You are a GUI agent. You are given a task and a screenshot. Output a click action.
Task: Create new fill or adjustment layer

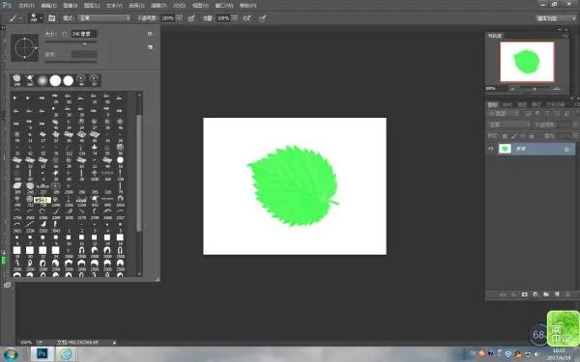pyautogui.click(x=536, y=294)
